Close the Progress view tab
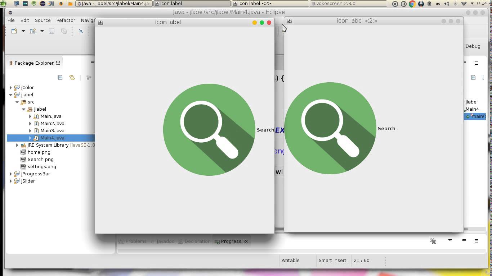 tap(246, 241)
